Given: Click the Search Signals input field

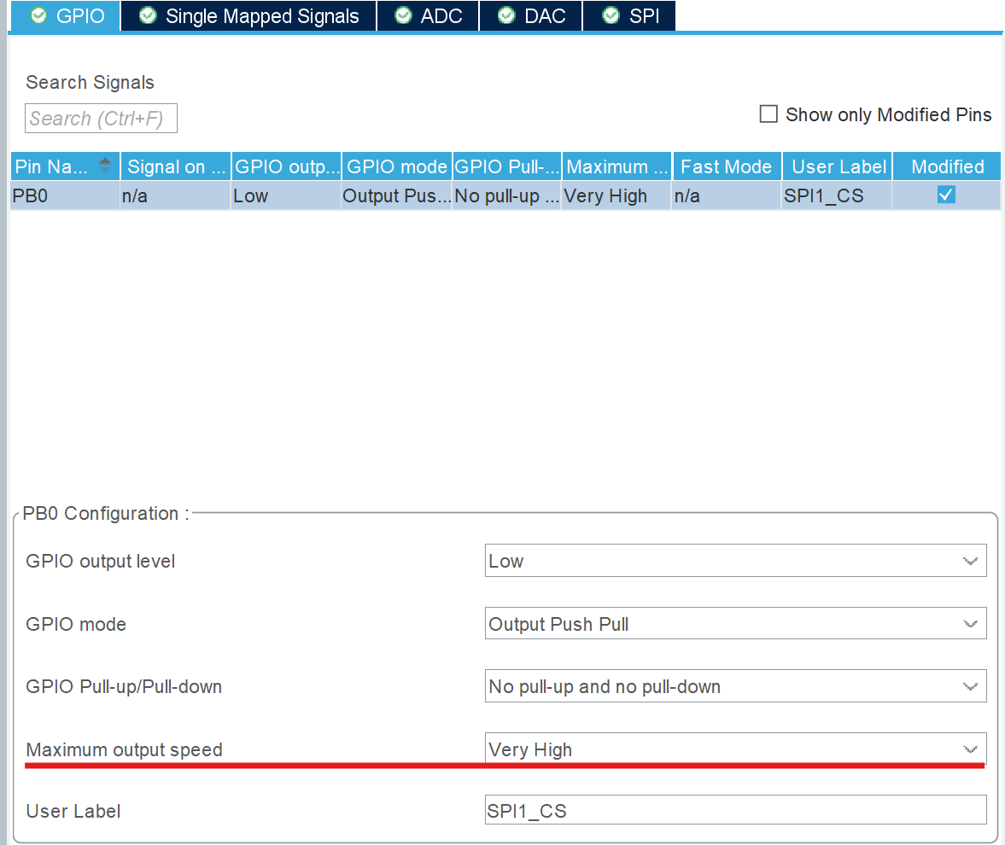Looking at the screenshot, I should [x=101, y=119].
